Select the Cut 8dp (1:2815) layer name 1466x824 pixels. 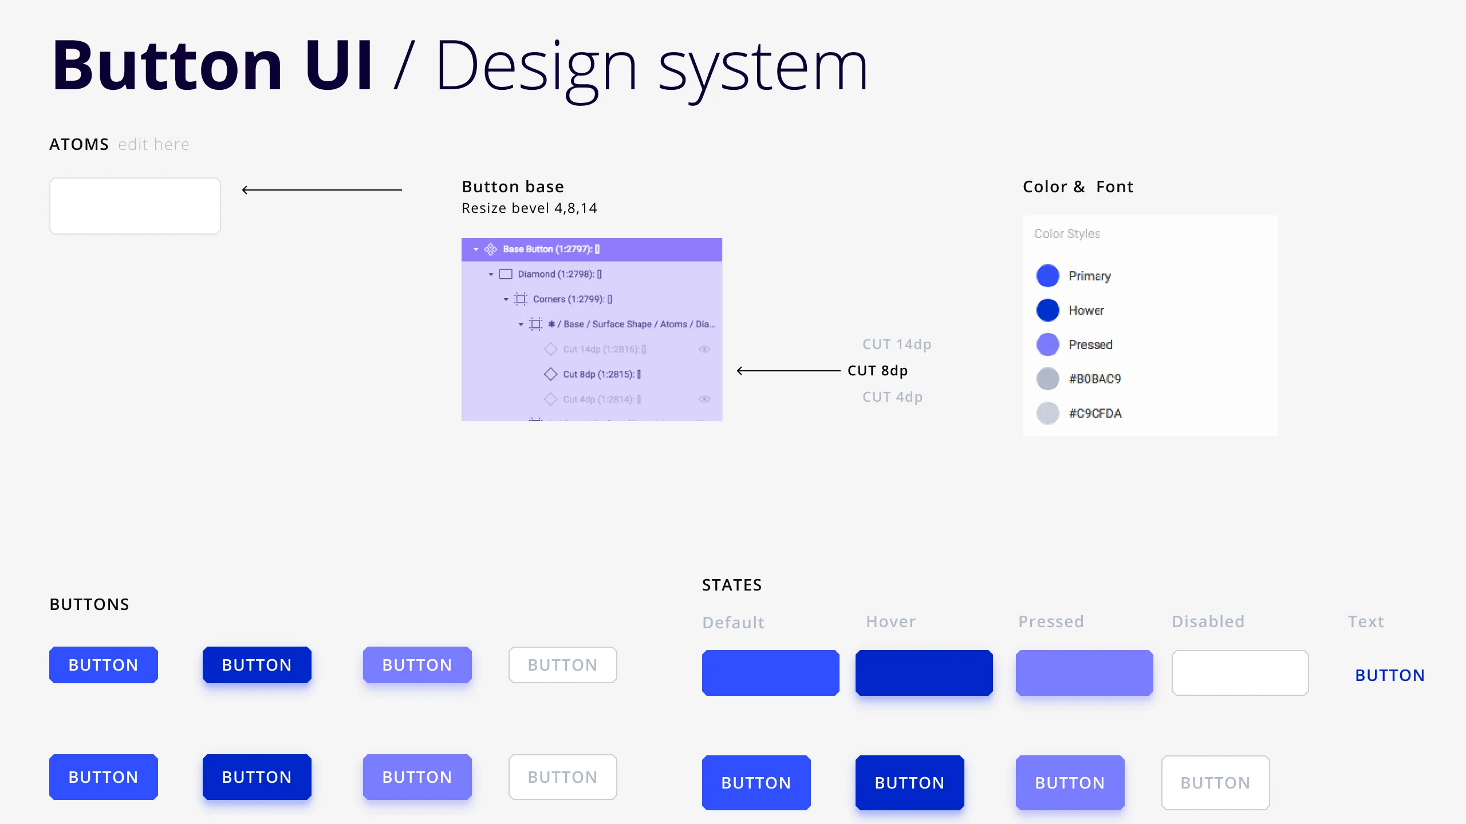(x=602, y=374)
